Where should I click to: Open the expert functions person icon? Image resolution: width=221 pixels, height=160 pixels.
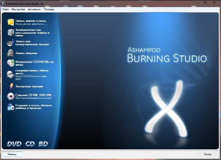(x=11, y=86)
